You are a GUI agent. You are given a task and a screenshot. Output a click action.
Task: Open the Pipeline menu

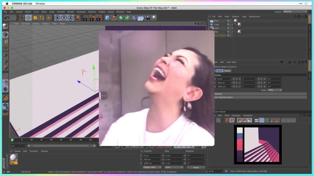(x=92, y=12)
